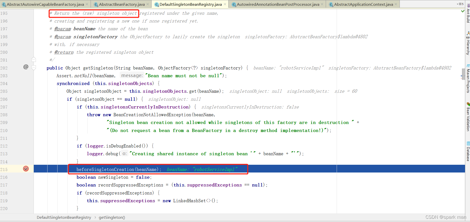Click singletonsCurrentlyInDestruction in the if condition
The height and width of the screenshot is (222, 470).
coord(145,107)
